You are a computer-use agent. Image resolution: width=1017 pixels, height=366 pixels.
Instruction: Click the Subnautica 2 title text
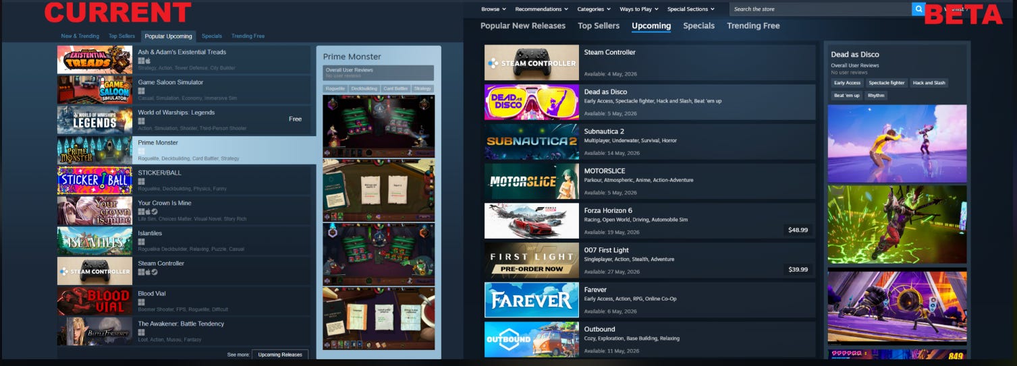(x=604, y=131)
